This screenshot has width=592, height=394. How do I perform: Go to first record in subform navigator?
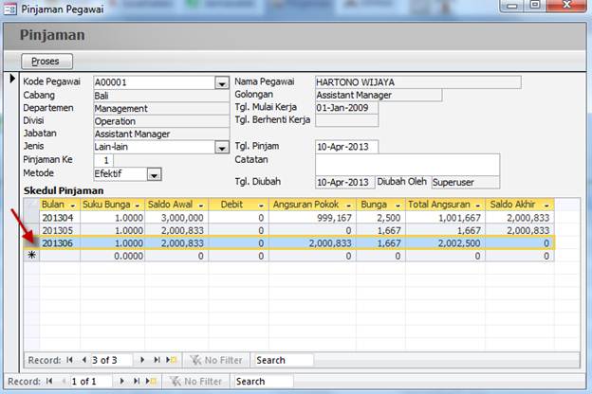69,360
